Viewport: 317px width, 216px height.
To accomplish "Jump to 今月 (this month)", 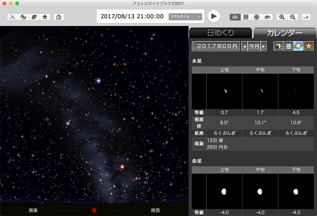I will pyautogui.click(x=254, y=47).
